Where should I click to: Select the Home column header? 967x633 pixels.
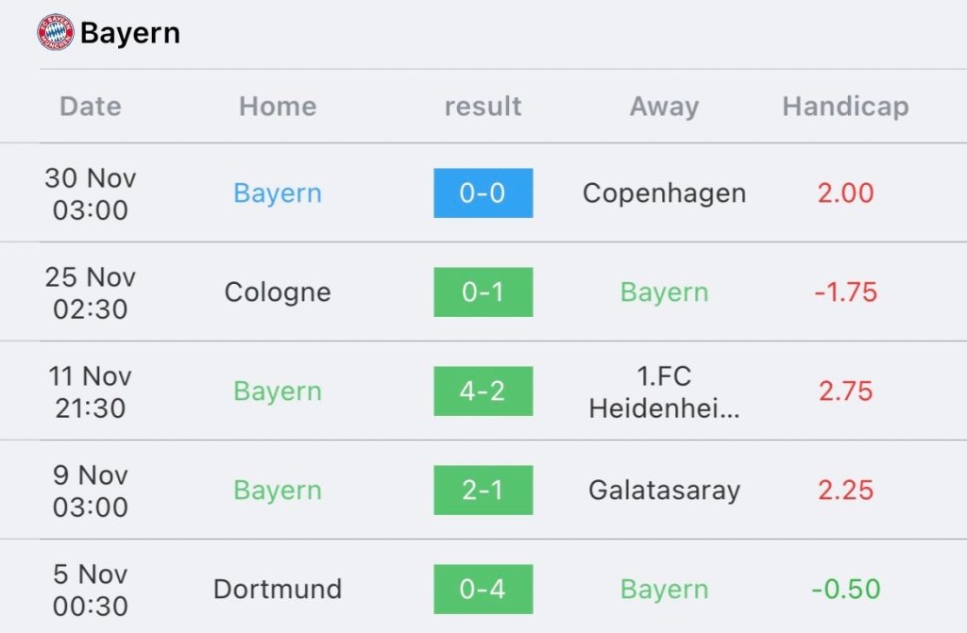[278, 106]
